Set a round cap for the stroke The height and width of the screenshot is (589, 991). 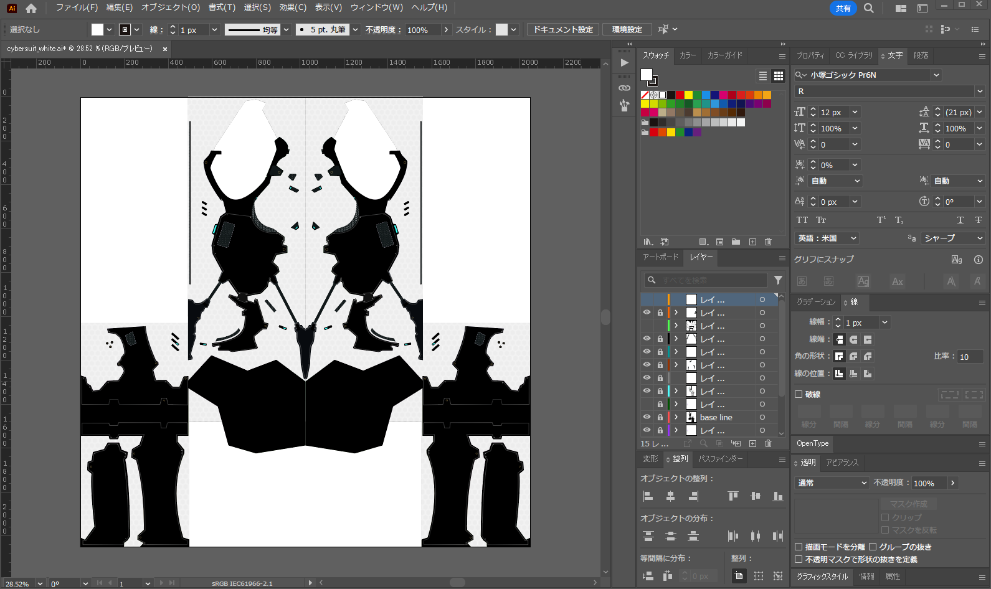pyautogui.click(x=853, y=339)
